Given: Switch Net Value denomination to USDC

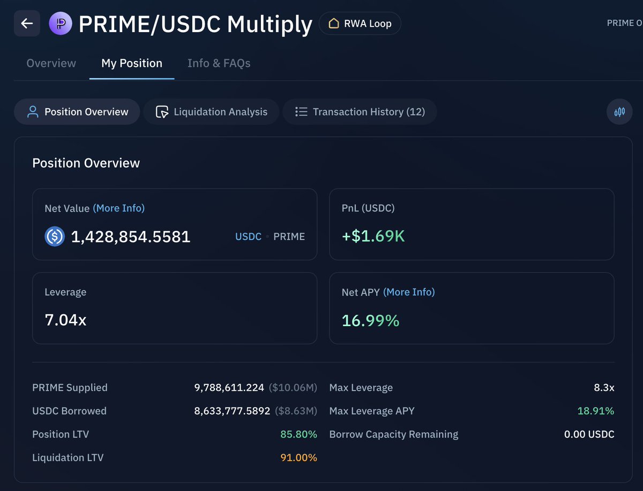Looking at the screenshot, I should 248,237.
